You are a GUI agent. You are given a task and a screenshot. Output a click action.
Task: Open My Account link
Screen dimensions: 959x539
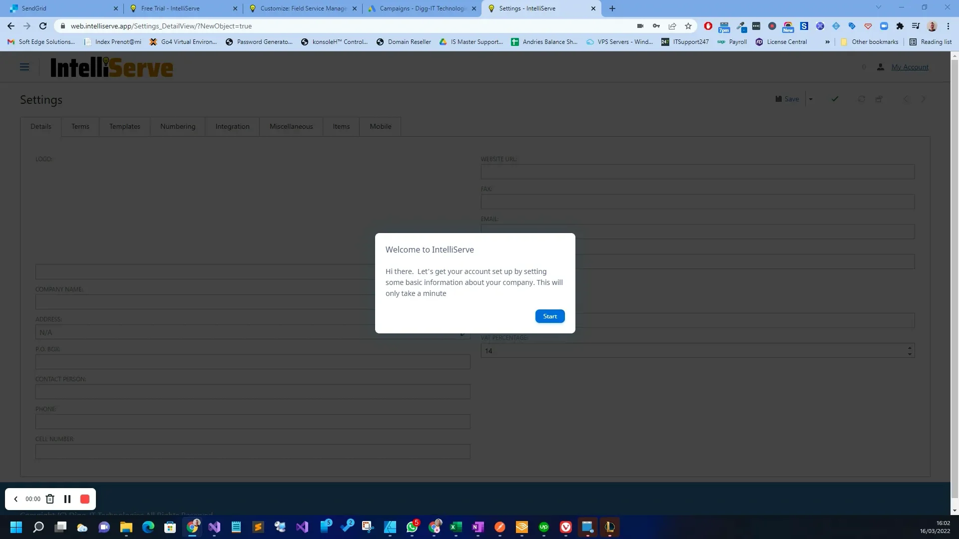pyautogui.click(x=910, y=67)
